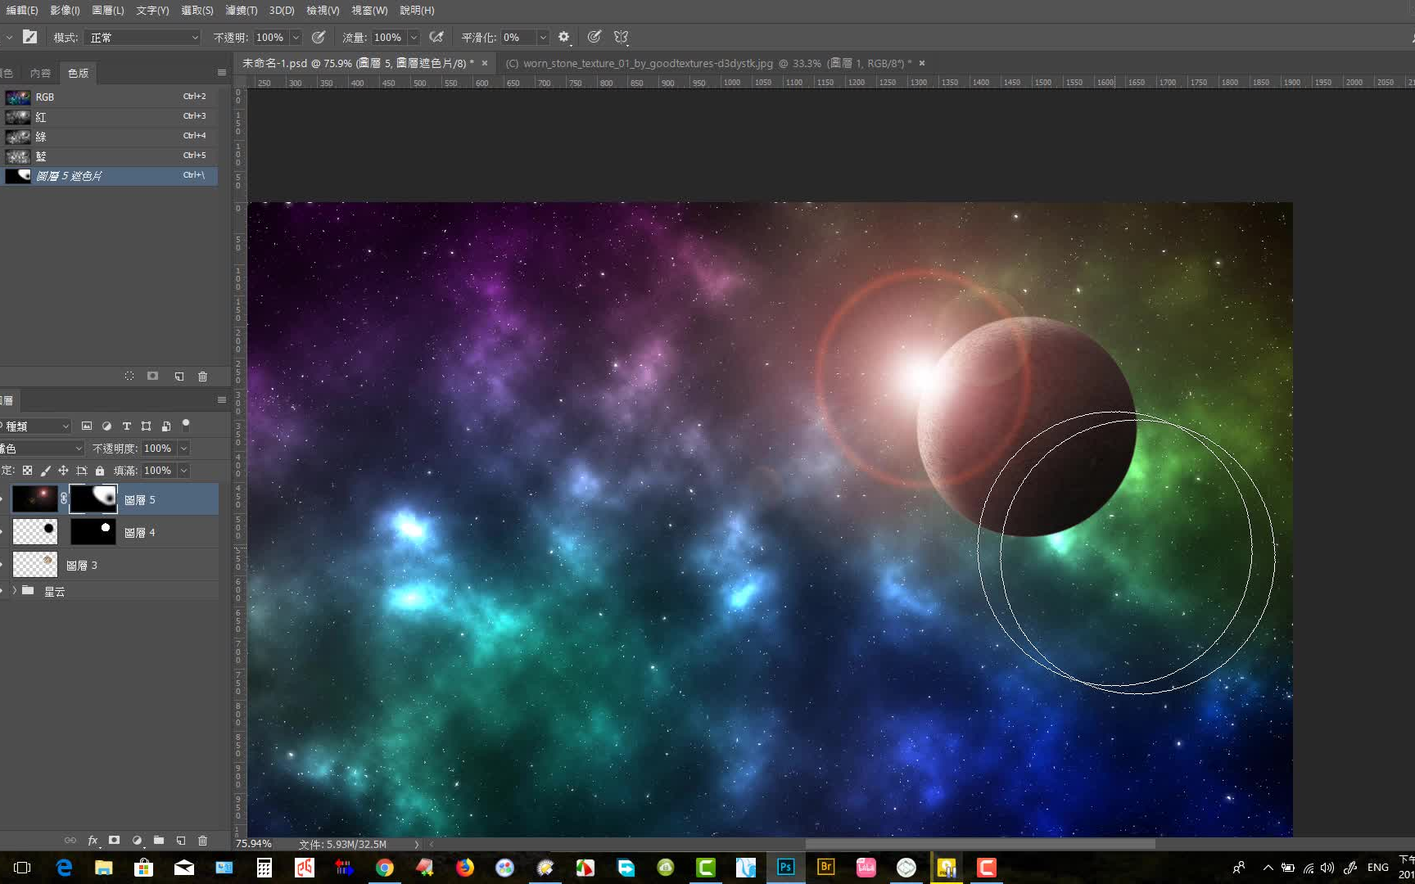Enable airbrush mode in the options bar
Image resolution: width=1415 pixels, height=884 pixels.
coord(436,37)
